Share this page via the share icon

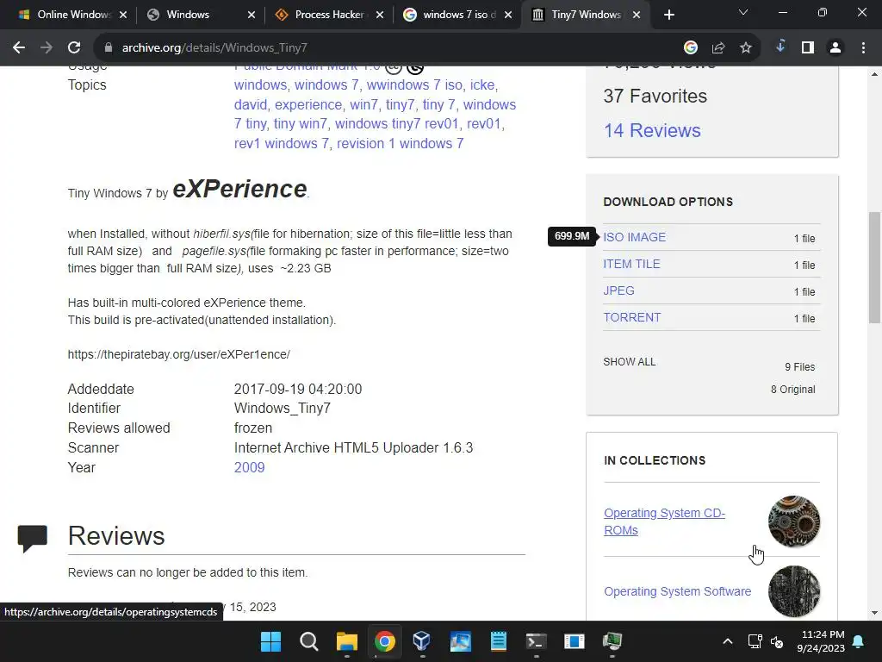[718, 48]
